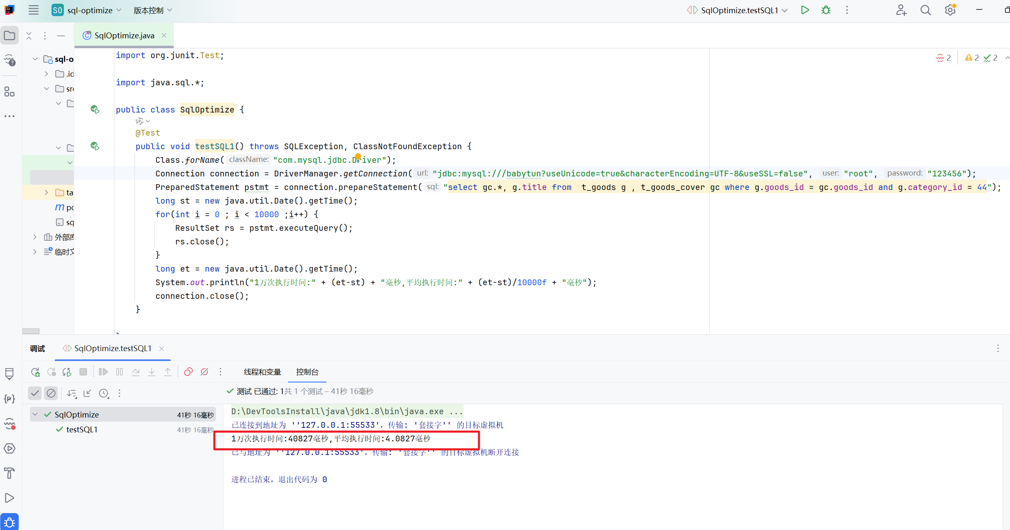Image resolution: width=1010 pixels, height=530 pixels.
Task: Toggle Show Ignored tests button
Action: pos(51,394)
